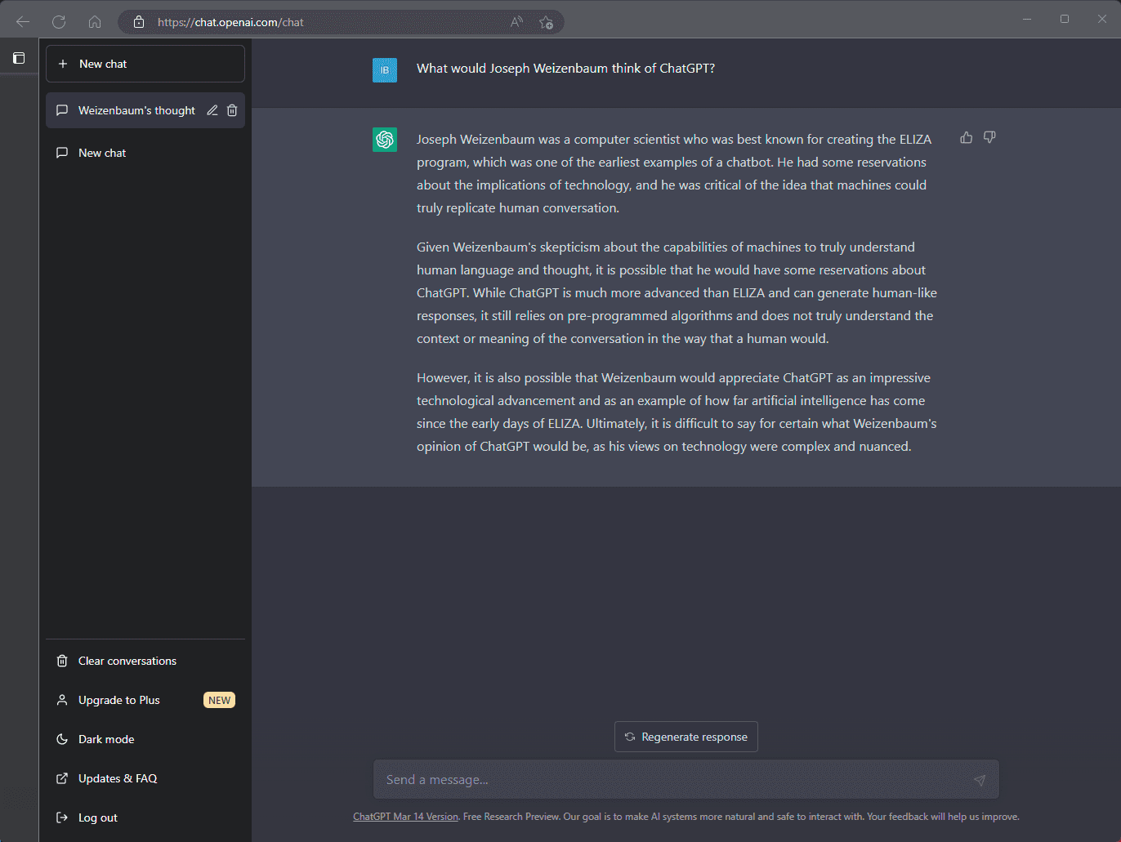Click the IB user avatar
This screenshot has height=842, width=1121.
[385, 70]
